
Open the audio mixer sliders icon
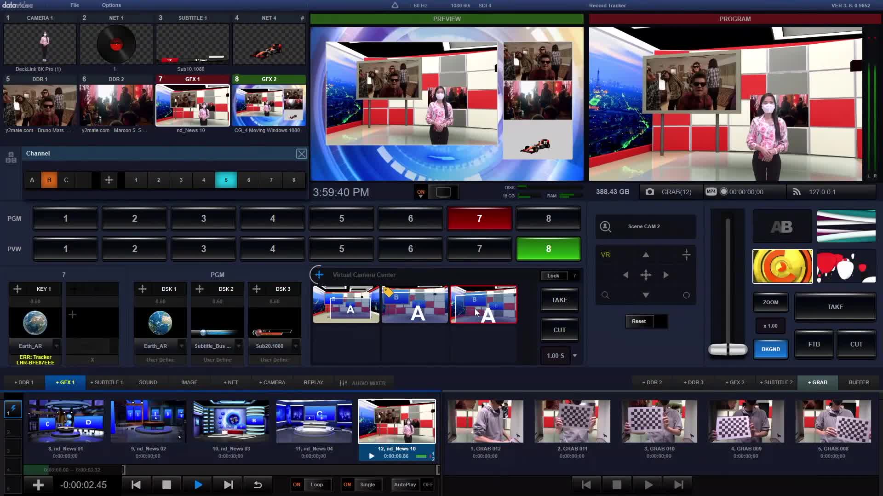tap(343, 383)
